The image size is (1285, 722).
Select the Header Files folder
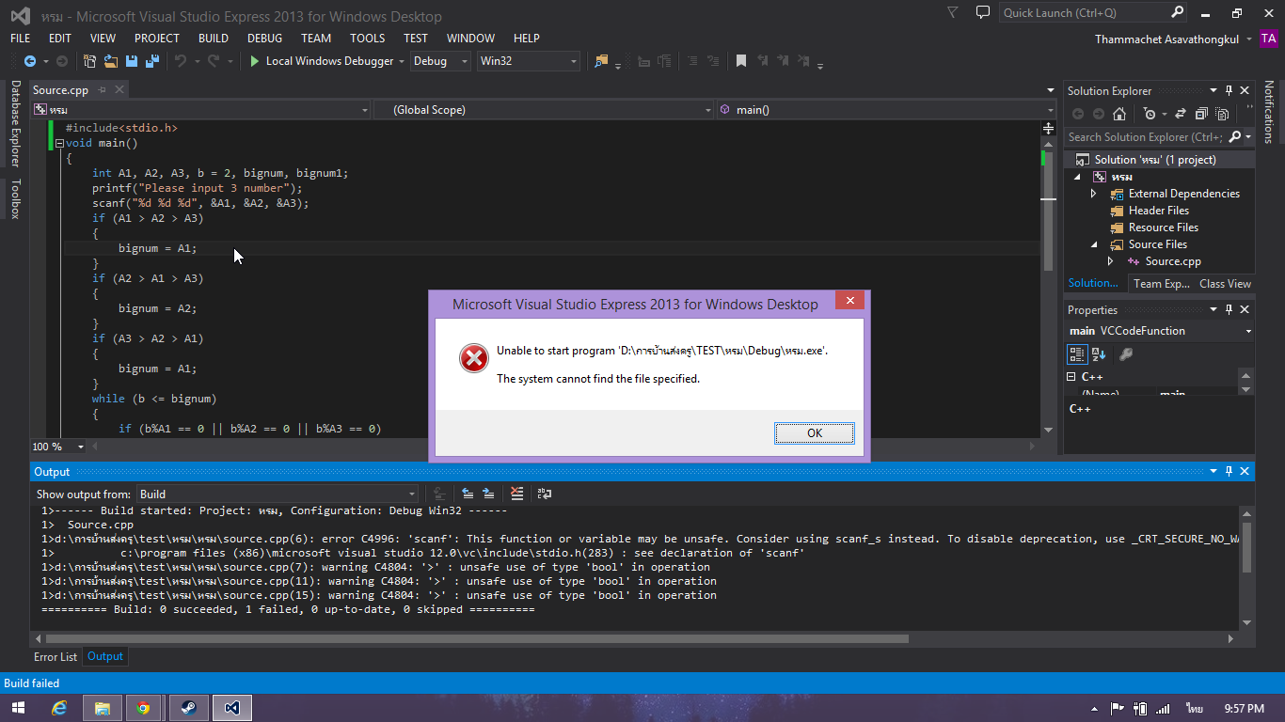[1158, 211]
